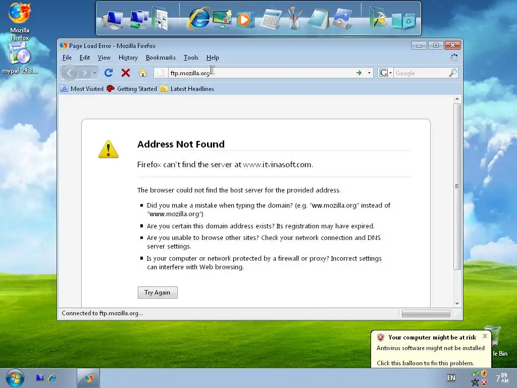Click the vertical scrollbar thumb
517x388 pixels.
point(457,186)
